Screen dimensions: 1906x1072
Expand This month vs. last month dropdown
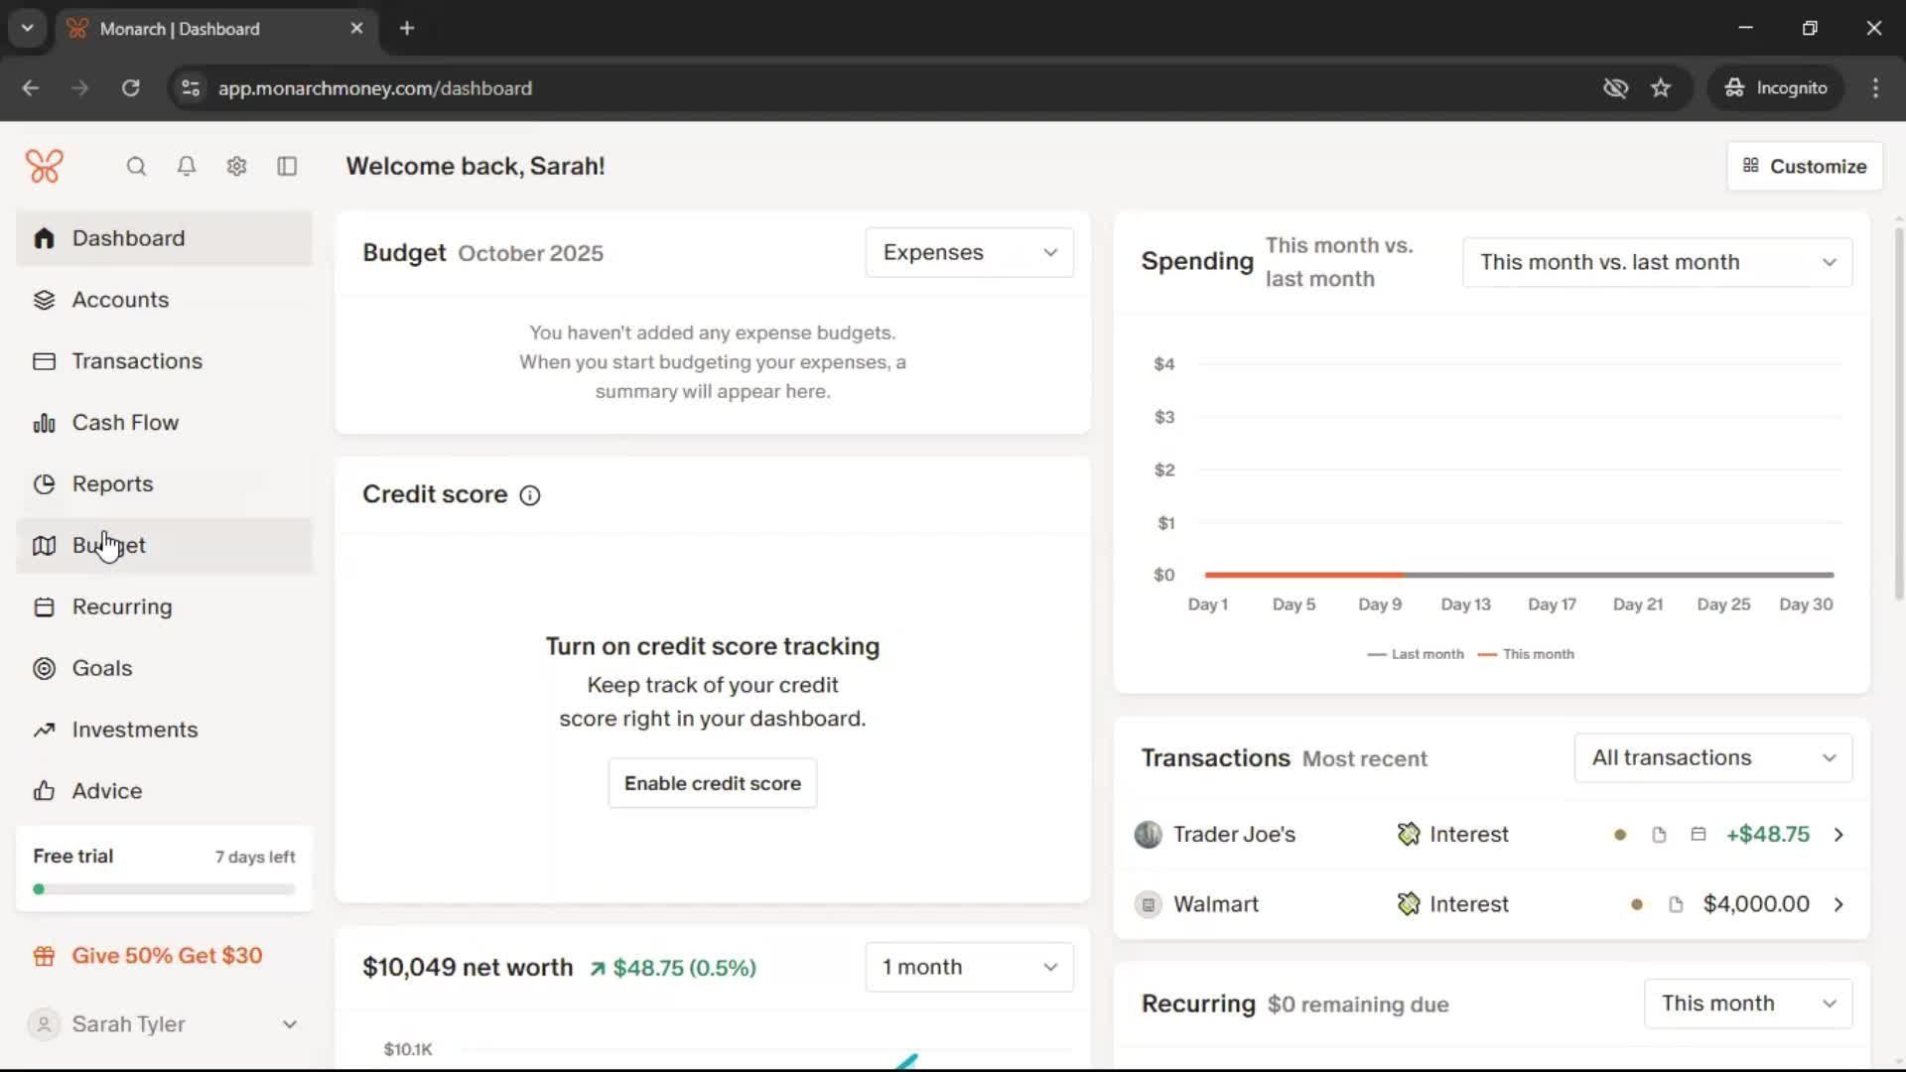point(1656,262)
